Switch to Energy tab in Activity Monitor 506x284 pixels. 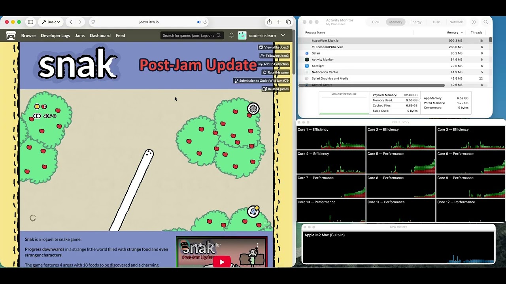click(x=416, y=22)
